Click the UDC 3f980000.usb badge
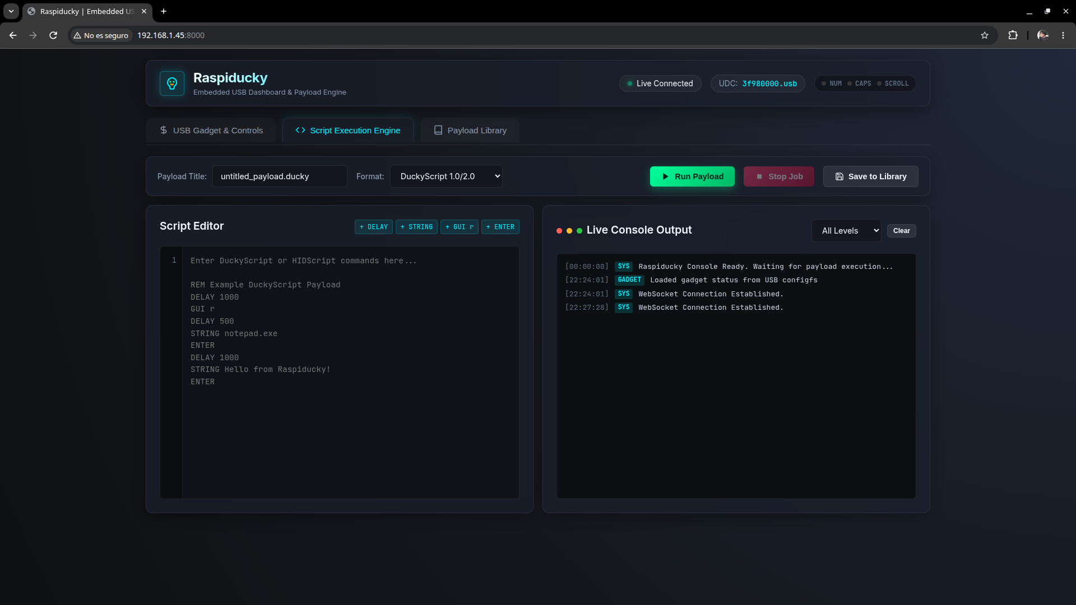The height and width of the screenshot is (605, 1076). 758,83
